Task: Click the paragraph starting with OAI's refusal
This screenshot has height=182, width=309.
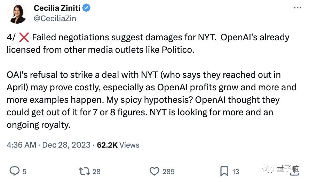Action: point(151,99)
